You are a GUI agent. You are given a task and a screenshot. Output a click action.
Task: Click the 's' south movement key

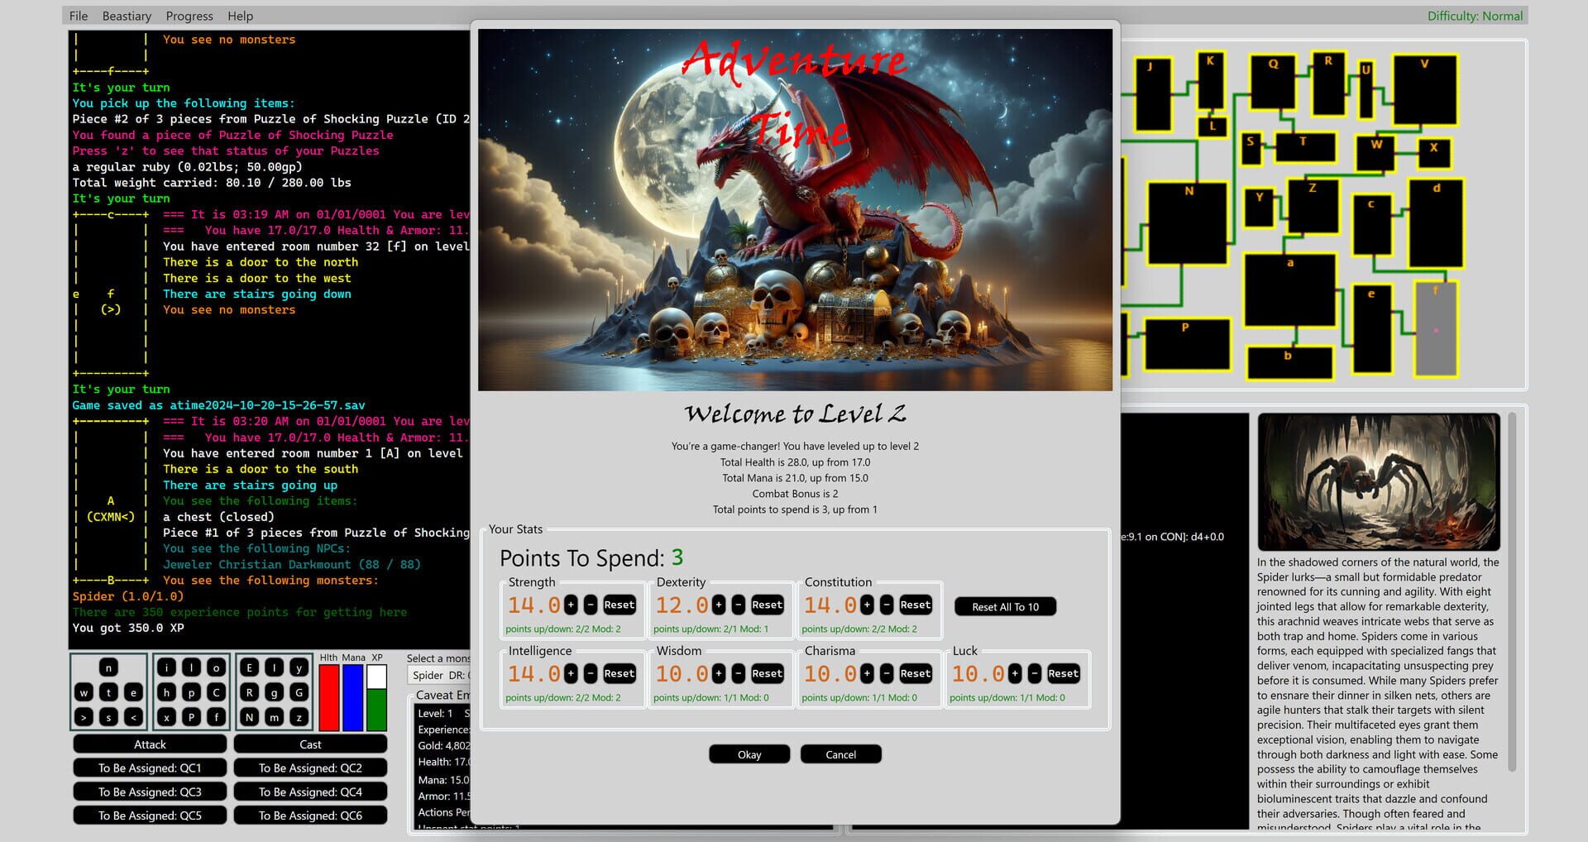pyautogui.click(x=108, y=716)
